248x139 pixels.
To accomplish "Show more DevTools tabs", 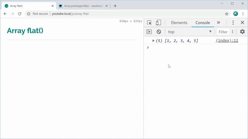I will coord(219,22).
